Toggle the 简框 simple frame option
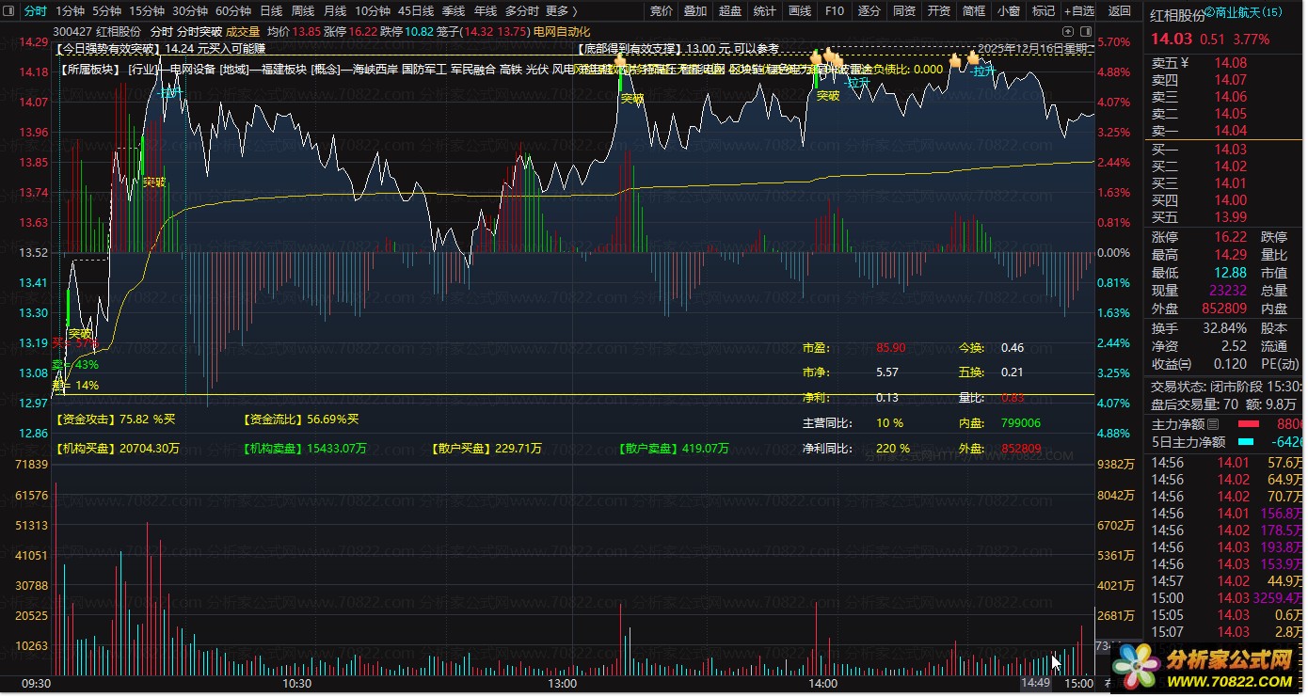1308x697 pixels. (974, 11)
